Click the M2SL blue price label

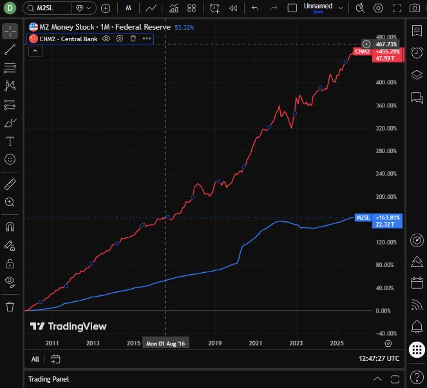click(x=387, y=221)
